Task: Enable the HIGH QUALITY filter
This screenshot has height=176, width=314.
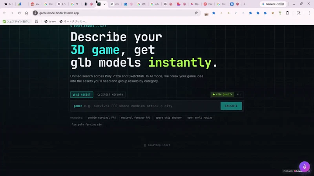Action: [222, 94]
